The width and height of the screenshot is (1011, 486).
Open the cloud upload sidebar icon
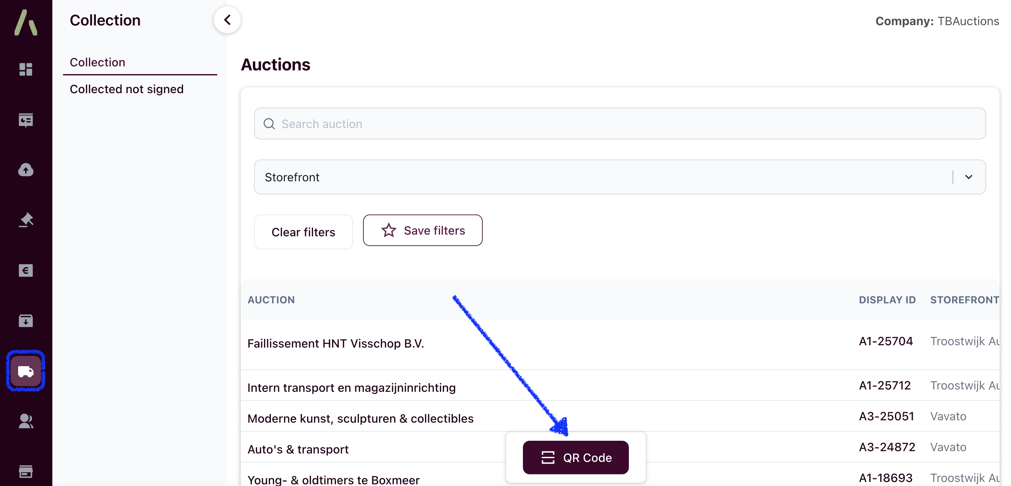(x=26, y=170)
